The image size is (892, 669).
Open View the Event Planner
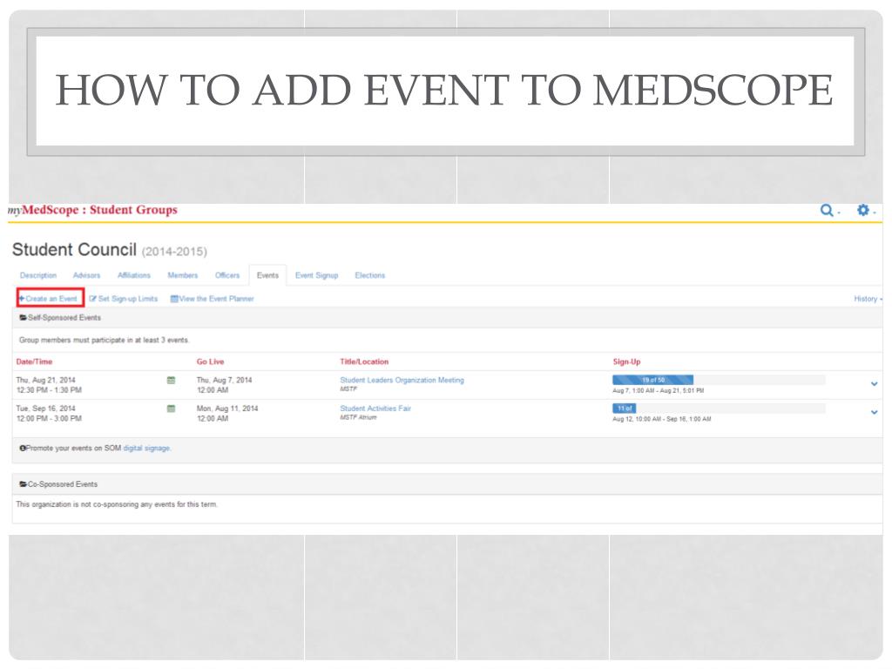(213, 299)
